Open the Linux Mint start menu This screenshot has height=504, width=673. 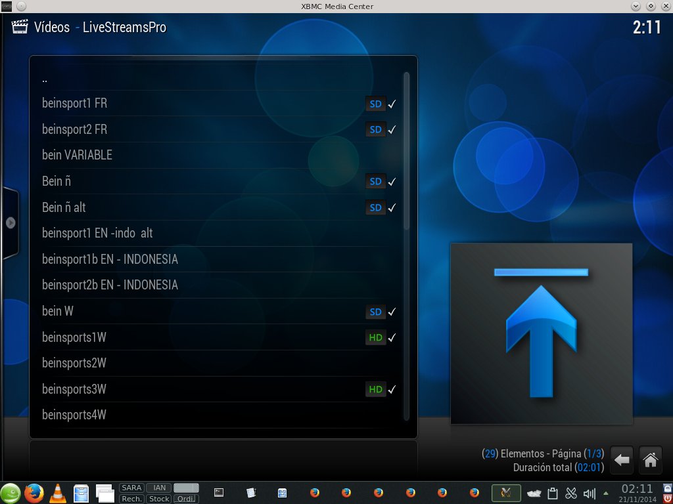[x=11, y=493]
